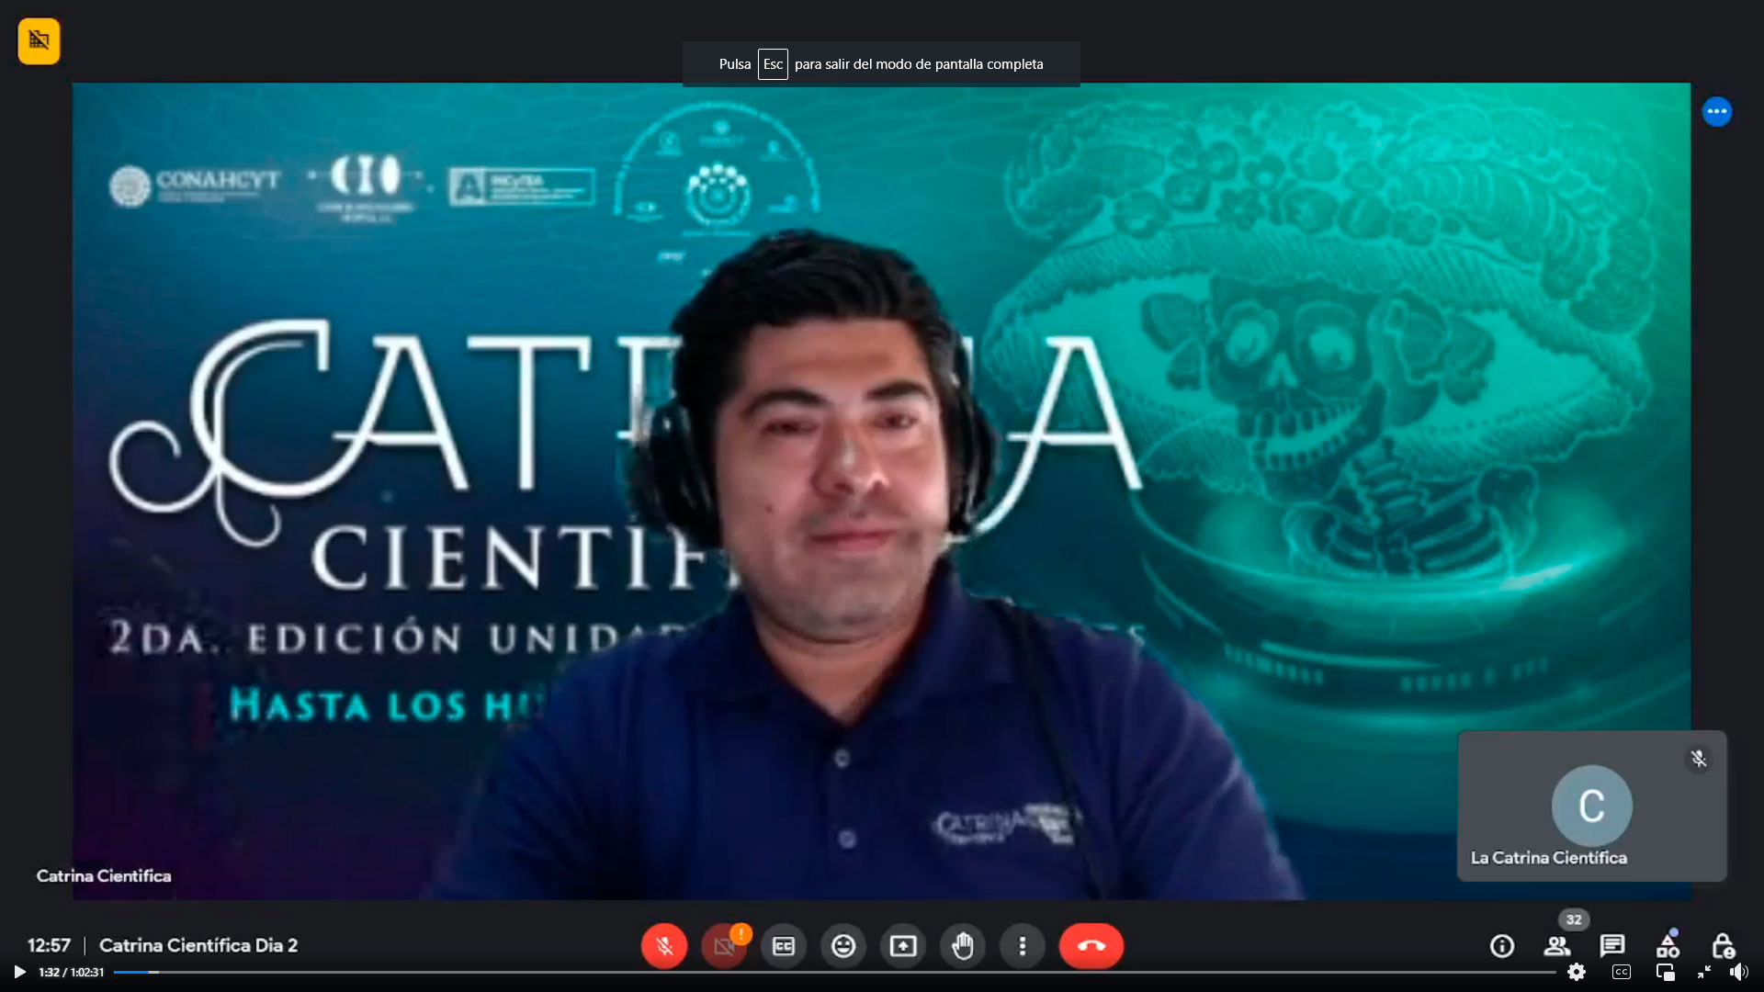Click the meeting title Catrina Científica Dia 2
Image resolution: width=1764 pixels, height=992 pixels.
[x=198, y=945]
